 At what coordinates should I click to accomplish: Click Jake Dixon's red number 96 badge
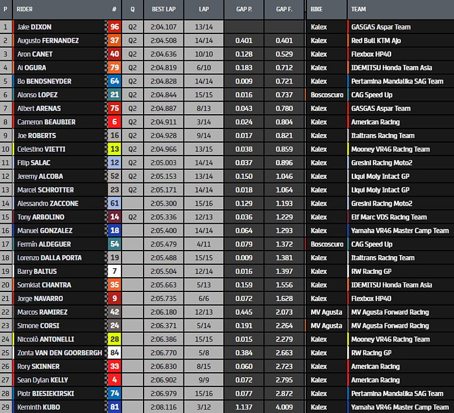coord(115,27)
